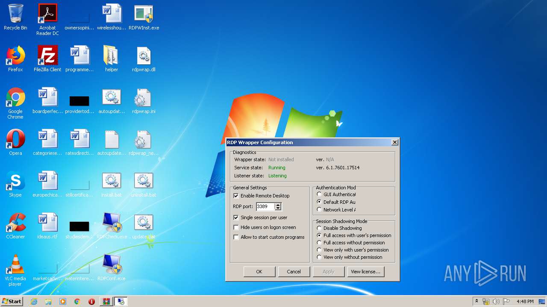
Task: Select the install.bat file
Action: (x=112, y=184)
